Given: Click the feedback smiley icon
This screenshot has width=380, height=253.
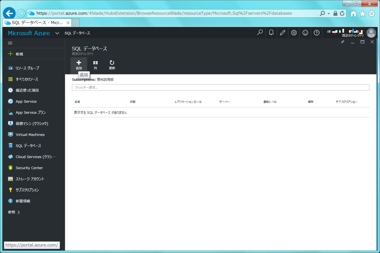Looking at the screenshot, I should (x=305, y=33).
